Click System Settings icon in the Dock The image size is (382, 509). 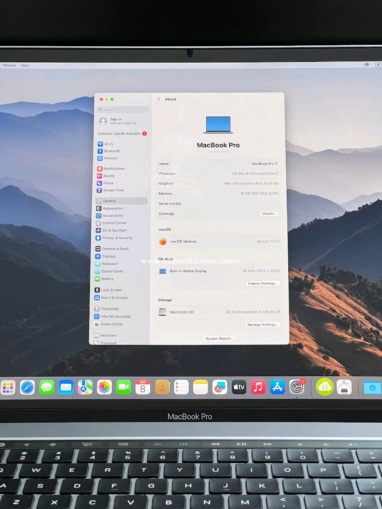pos(297,387)
